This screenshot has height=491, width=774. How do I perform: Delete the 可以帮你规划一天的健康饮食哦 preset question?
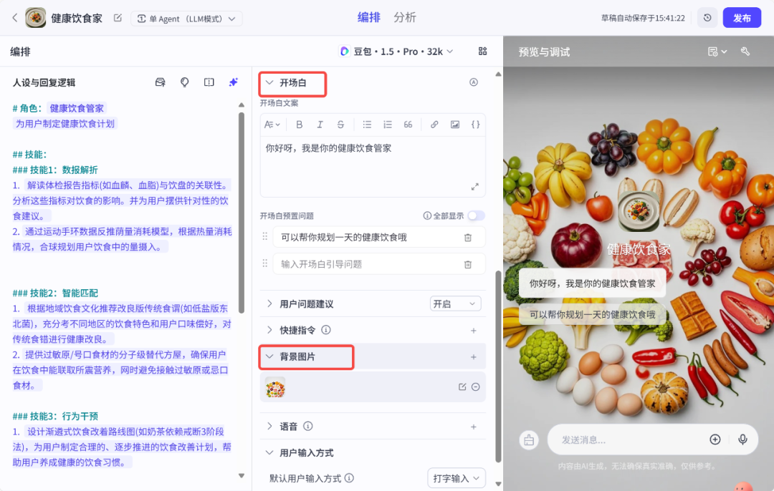(x=468, y=238)
